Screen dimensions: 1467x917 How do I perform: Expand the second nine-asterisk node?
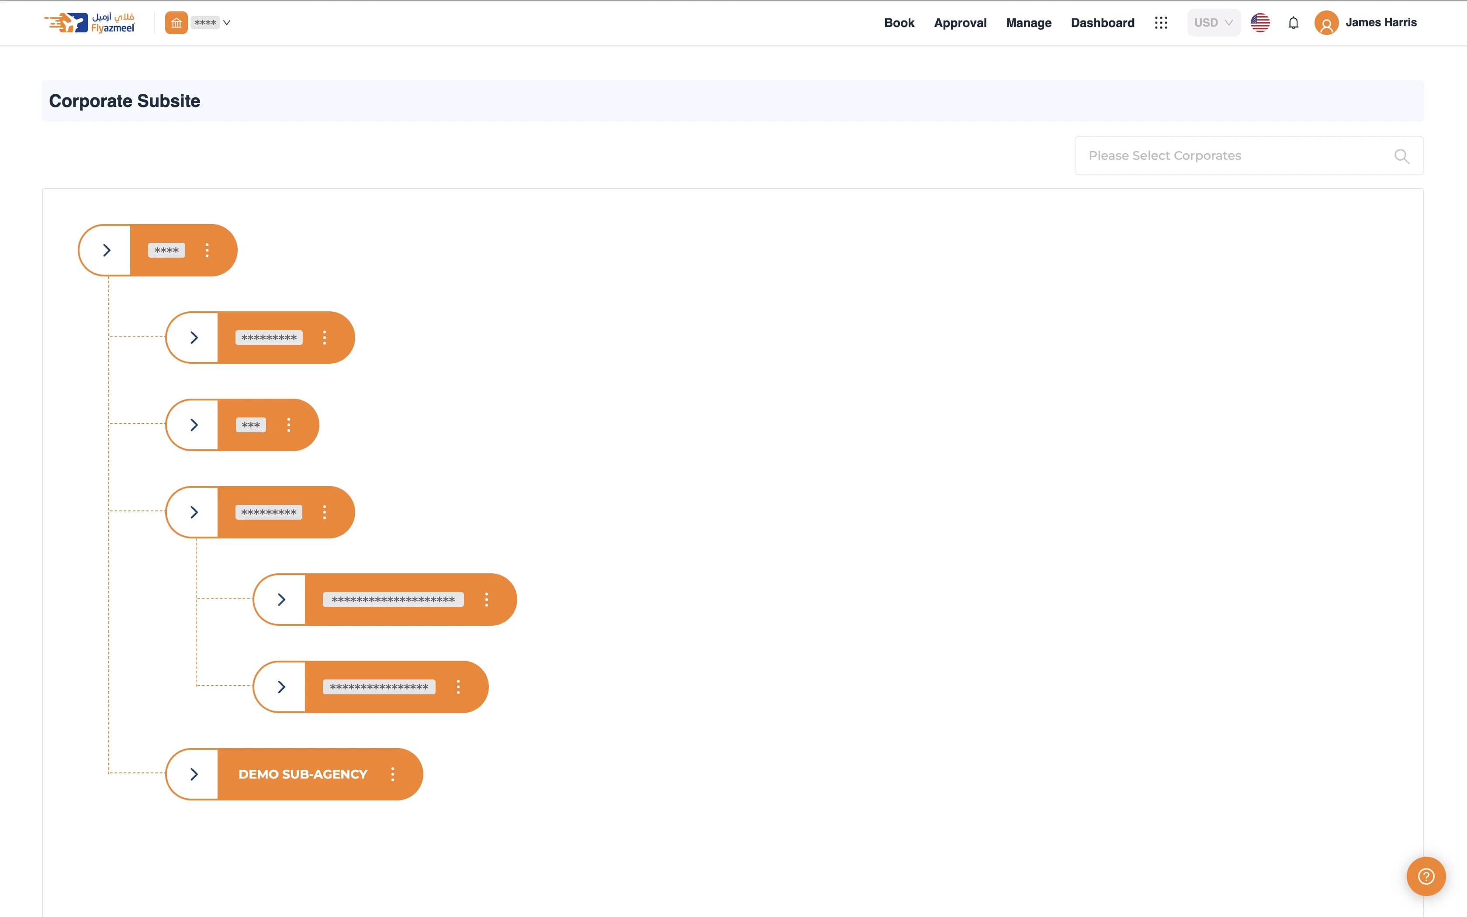(x=194, y=513)
